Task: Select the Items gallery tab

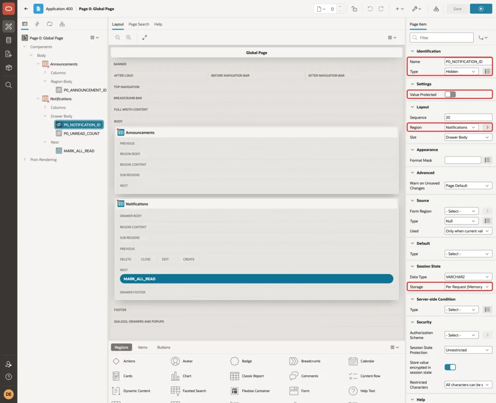Action: (x=142, y=347)
